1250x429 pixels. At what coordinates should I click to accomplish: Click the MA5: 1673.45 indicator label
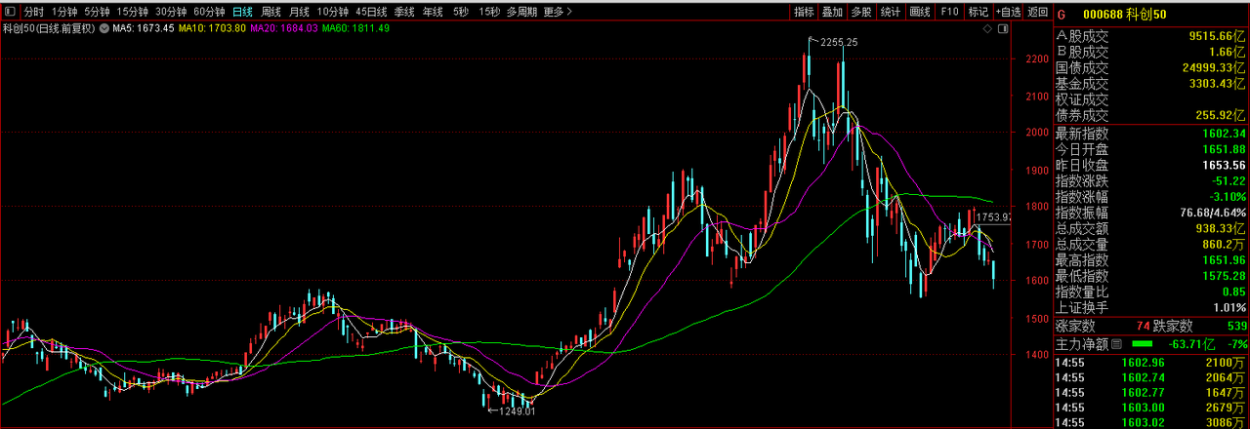144,29
